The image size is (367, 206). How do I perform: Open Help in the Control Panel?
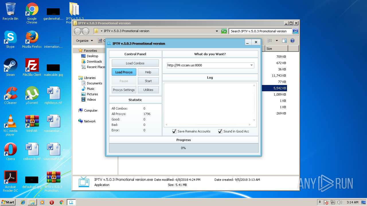click(148, 72)
